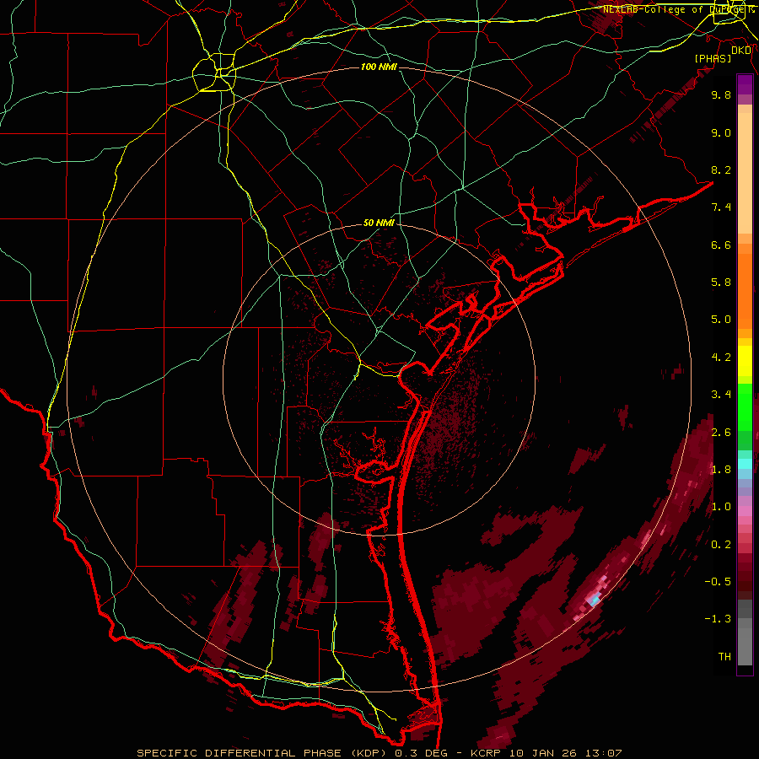759x759 pixels.
Task: Select the 2.6 value on the scale
Action: tap(721, 433)
